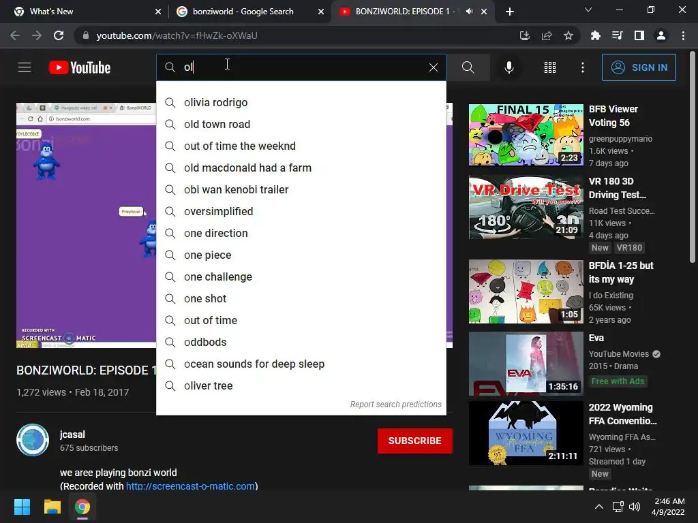Click the page vertical scrollbar

(x=693, y=157)
